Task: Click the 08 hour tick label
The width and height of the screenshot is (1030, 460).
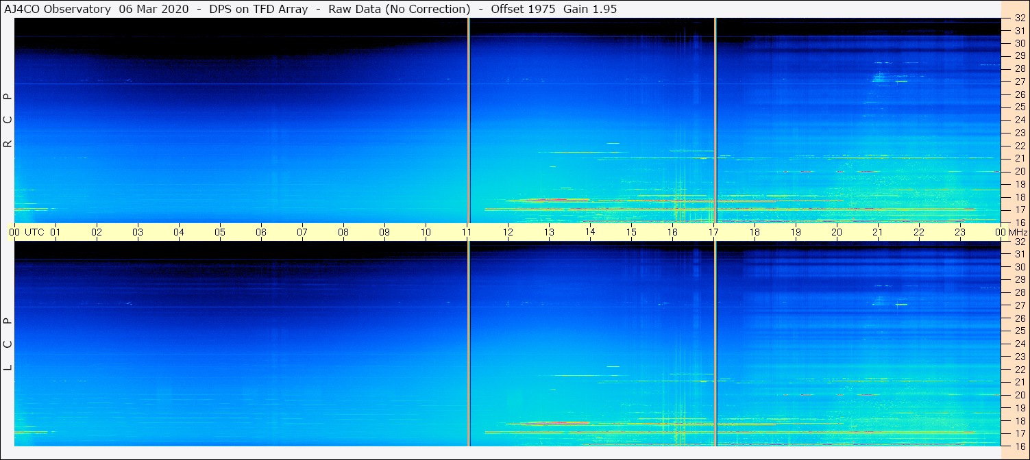Action: pos(343,232)
